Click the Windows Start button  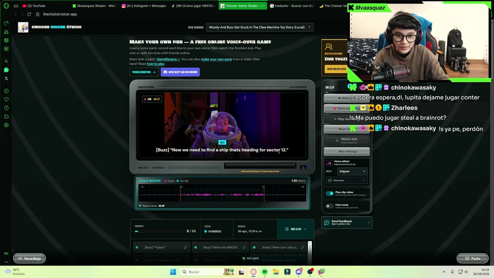173,272
